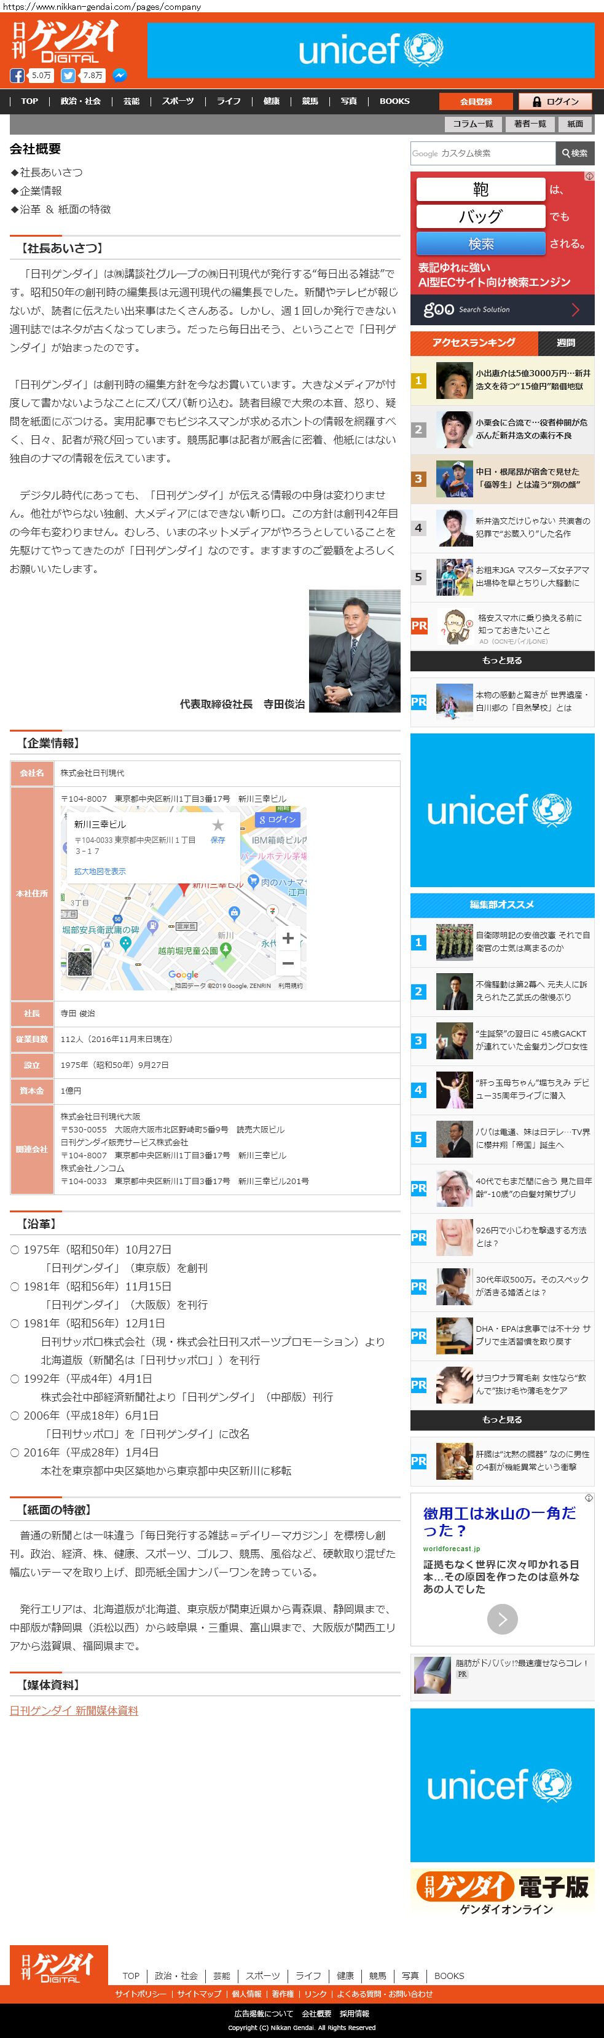
Task: Click もっと見る under access ranking
Action: click(x=502, y=661)
